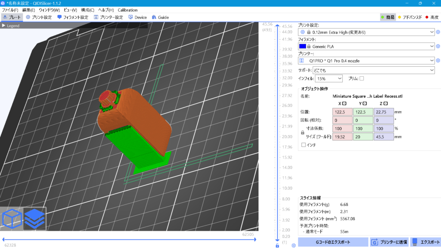The image size is (441, 248).
Task: Open the Calibration menu
Action: click(x=127, y=10)
